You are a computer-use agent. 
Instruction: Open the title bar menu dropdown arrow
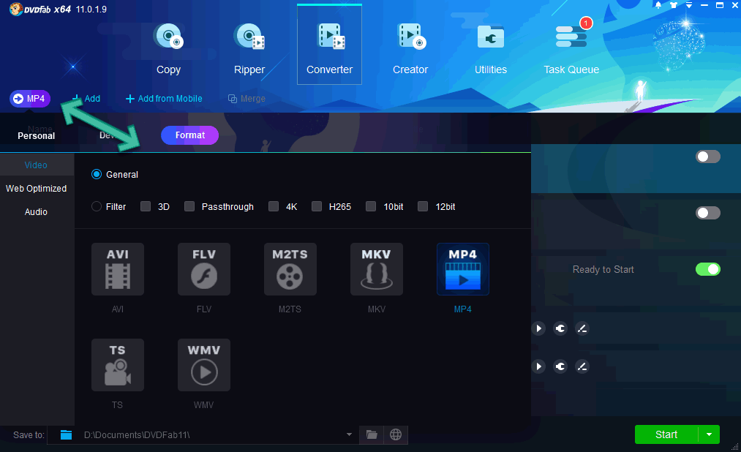[x=689, y=5]
